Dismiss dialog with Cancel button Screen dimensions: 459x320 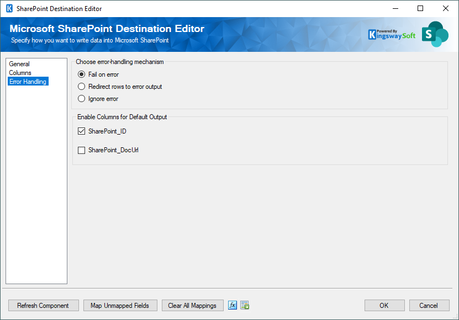(x=429, y=305)
